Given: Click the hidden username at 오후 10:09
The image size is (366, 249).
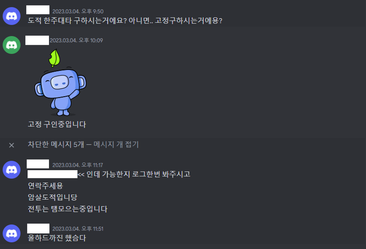Looking at the screenshot, I should [37, 40].
